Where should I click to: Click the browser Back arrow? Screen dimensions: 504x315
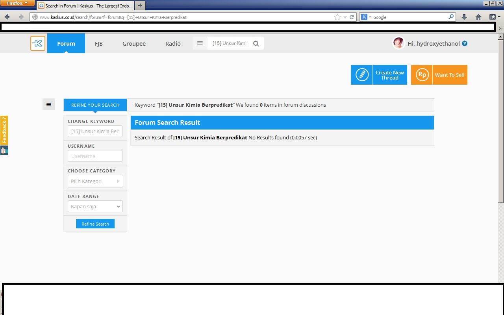click(7, 17)
